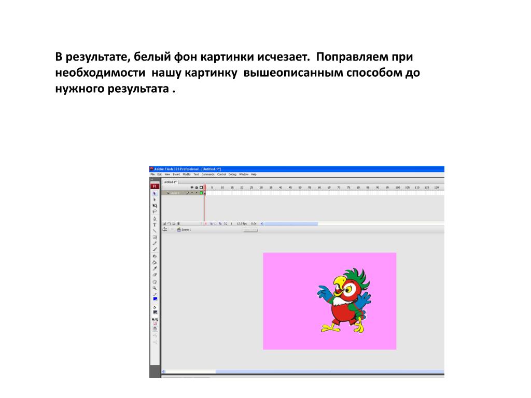
Task: Toggle Layer 1 lock dot
Action: (x=197, y=193)
